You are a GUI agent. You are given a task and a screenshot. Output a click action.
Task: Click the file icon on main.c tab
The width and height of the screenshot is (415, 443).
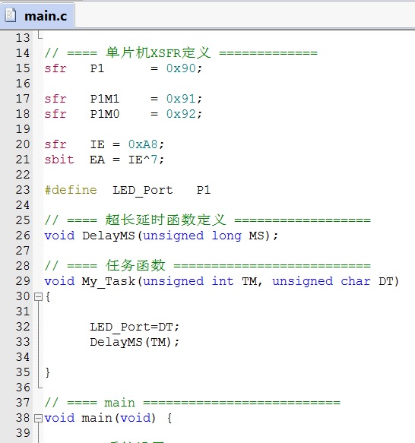[x=11, y=15]
